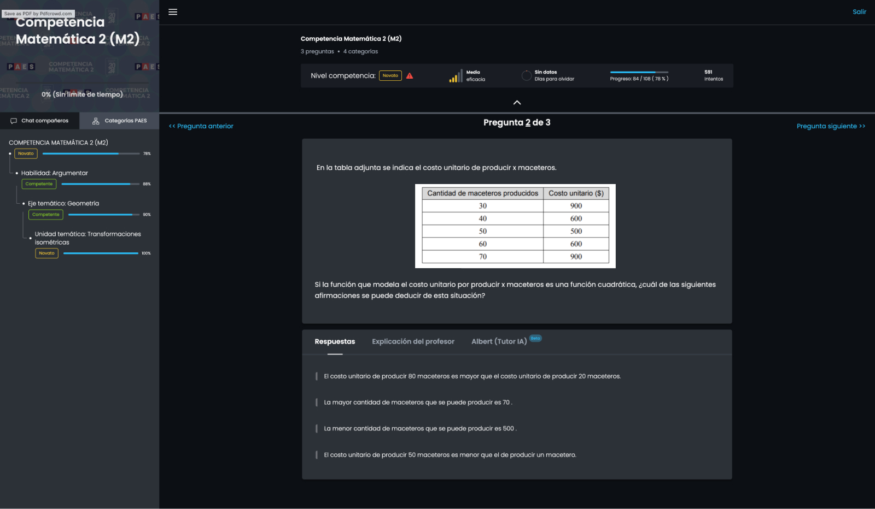Click the days-to-forget circle icon
Viewport: 875px width, 509px height.
pos(526,76)
